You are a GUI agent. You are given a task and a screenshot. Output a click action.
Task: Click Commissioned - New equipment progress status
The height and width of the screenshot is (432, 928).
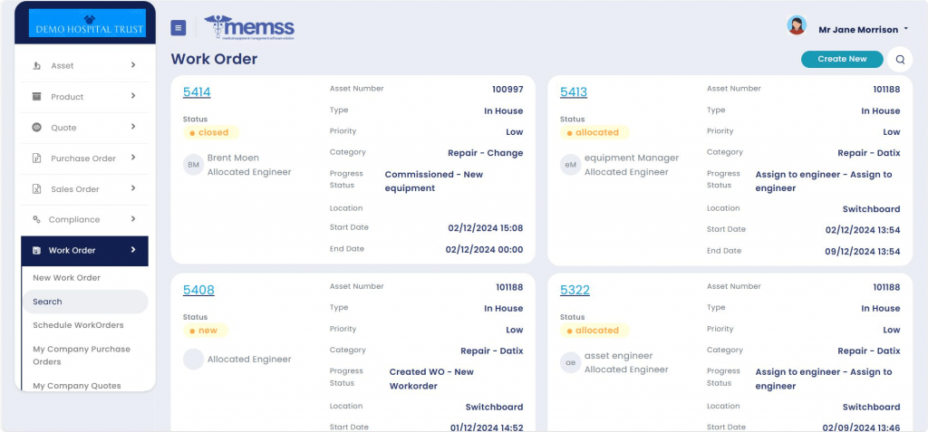click(x=434, y=181)
